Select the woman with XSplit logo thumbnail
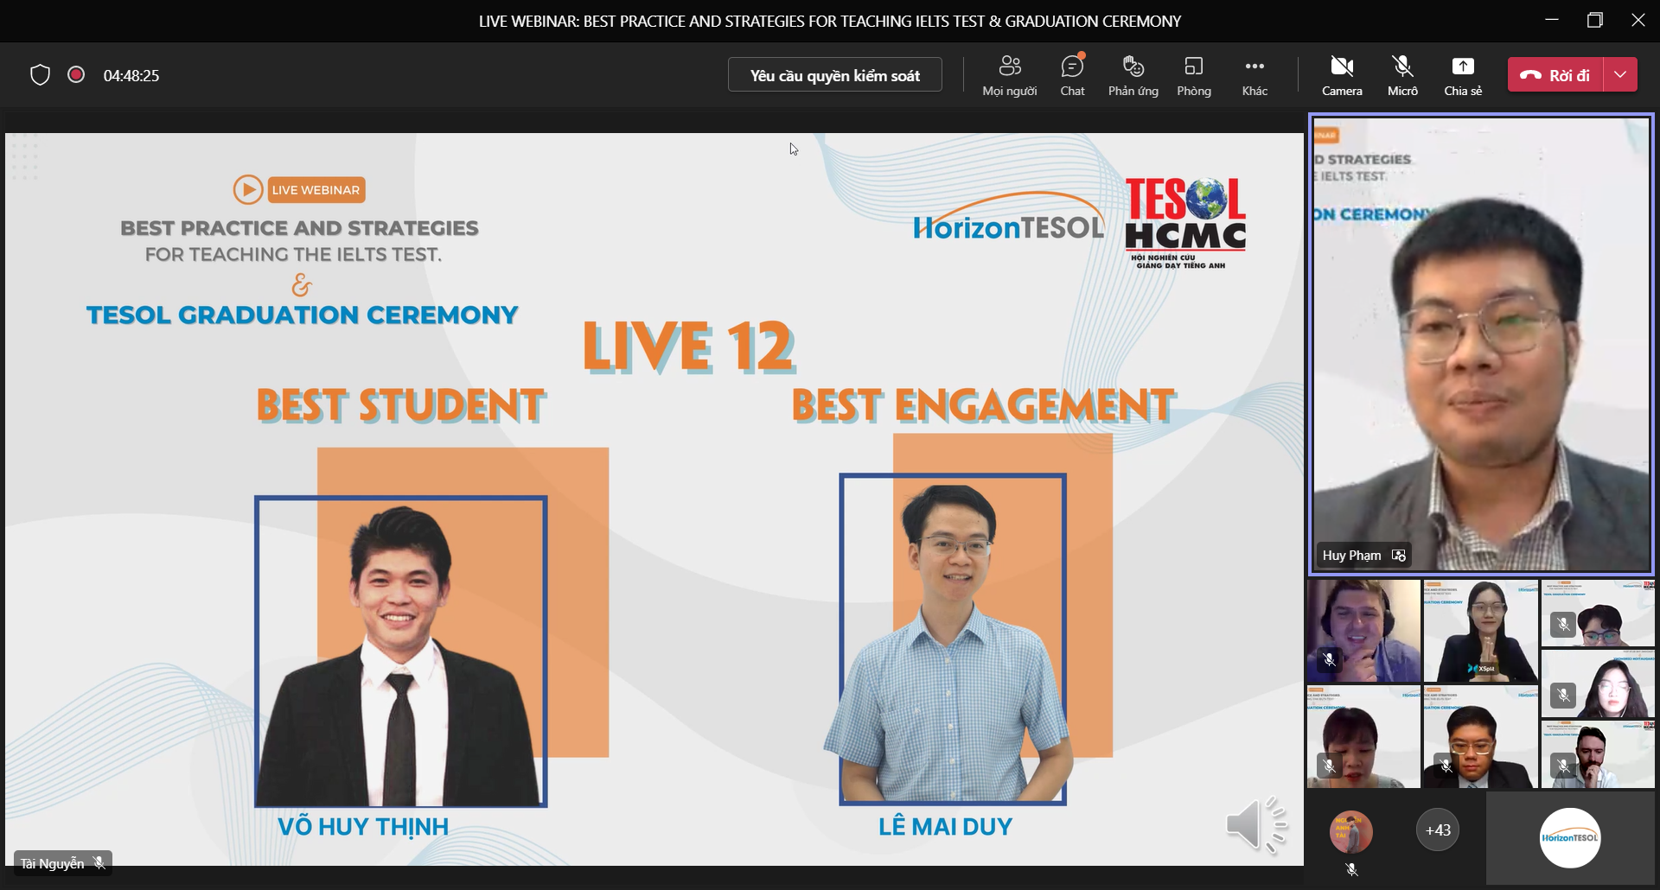1660x890 pixels. 1481,631
